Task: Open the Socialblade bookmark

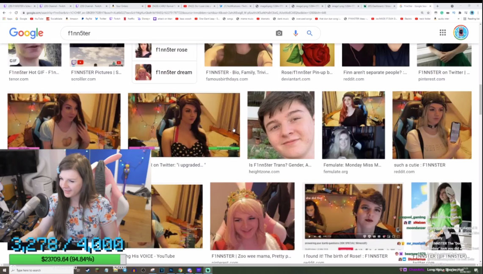Action: click(55, 19)
